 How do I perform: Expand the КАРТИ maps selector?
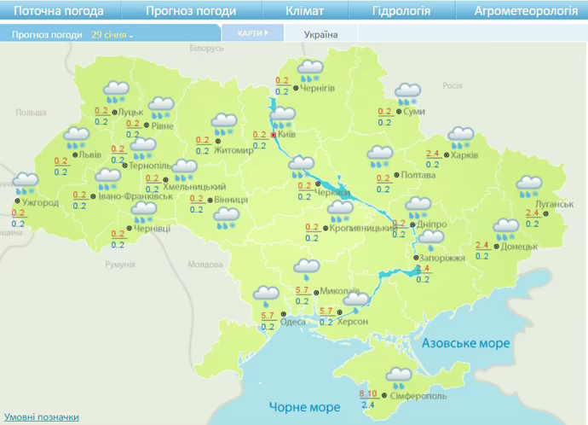click(x=251, y=33)
